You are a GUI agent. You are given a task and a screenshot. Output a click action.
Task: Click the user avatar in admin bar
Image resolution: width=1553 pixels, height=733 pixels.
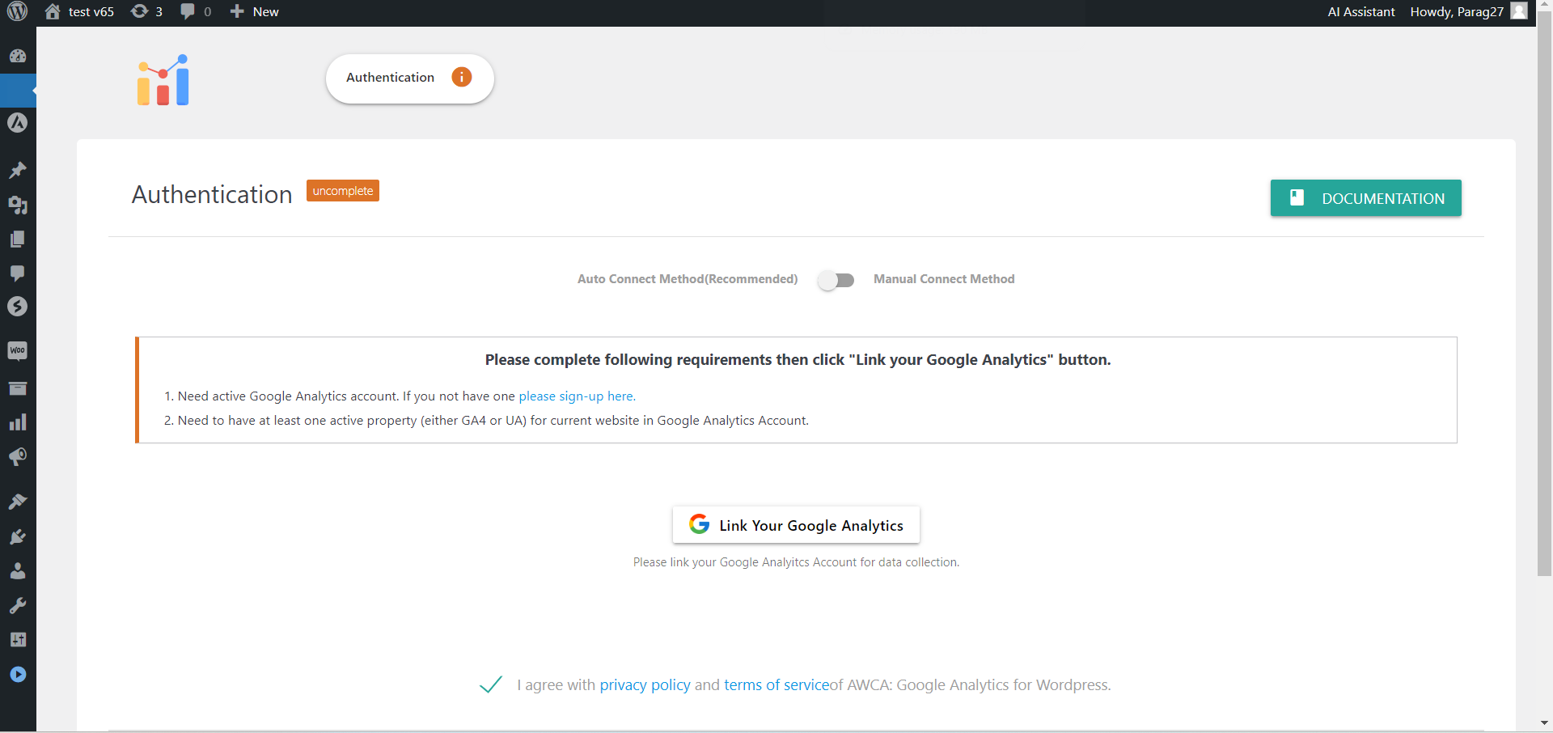[1519, 11]
